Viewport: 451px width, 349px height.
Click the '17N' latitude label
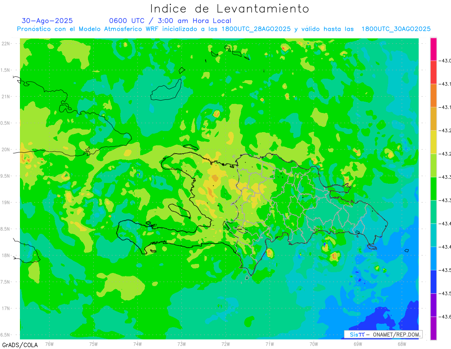pos(6,308)
